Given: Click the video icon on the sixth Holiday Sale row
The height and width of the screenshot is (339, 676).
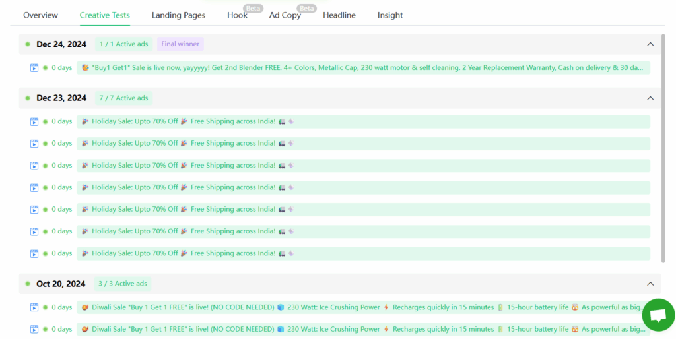Looking at the screenshot, I should click(x=34, y=231).
